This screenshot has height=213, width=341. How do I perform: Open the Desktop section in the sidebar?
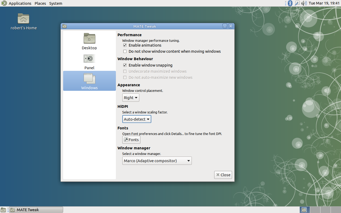[x=89, y=41]
